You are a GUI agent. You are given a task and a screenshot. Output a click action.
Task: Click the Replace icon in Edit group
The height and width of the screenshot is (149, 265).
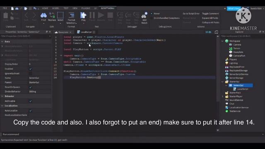point(52,15)
